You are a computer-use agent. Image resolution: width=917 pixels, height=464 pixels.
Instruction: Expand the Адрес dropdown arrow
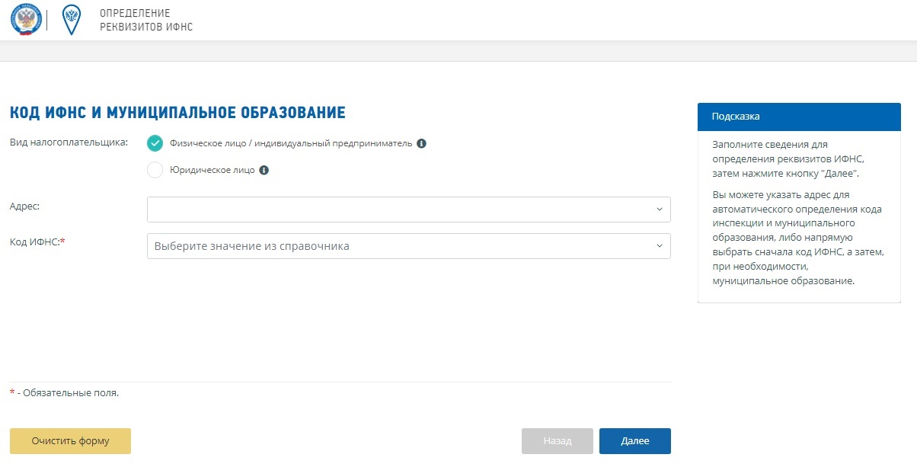pos(659,210)
